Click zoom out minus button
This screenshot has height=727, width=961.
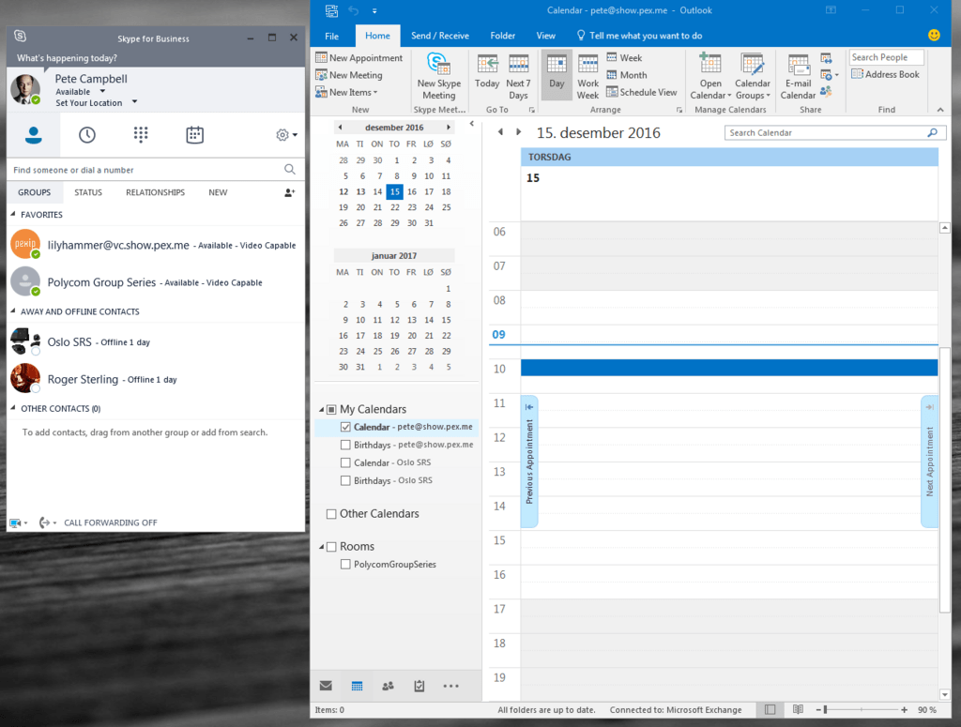pyautogui.click(x=818, y=710)
